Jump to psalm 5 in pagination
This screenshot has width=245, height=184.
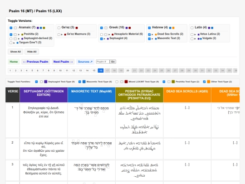(x=32, y=70)
